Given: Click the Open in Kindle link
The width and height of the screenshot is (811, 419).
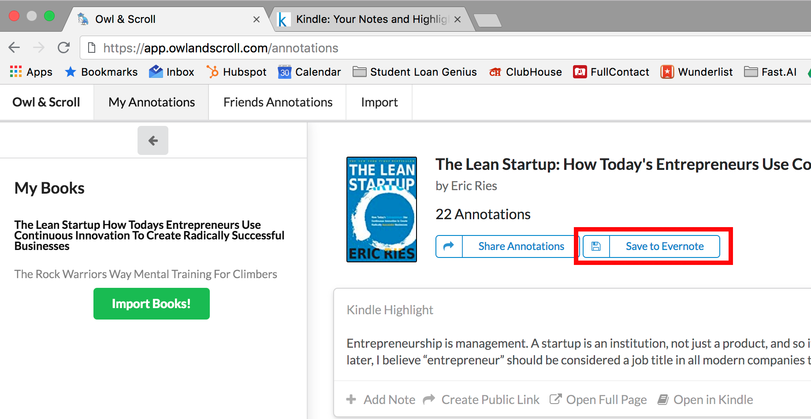Looking at the screenshot, I should click(x=713, y=400).
